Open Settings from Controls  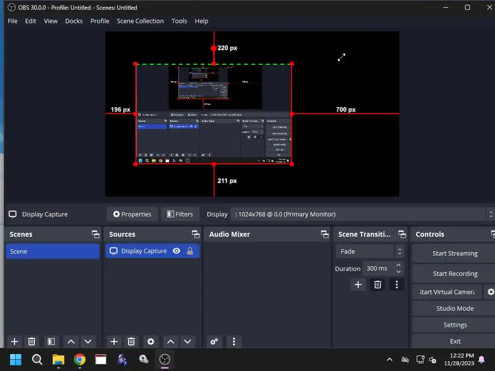point(454,325)
